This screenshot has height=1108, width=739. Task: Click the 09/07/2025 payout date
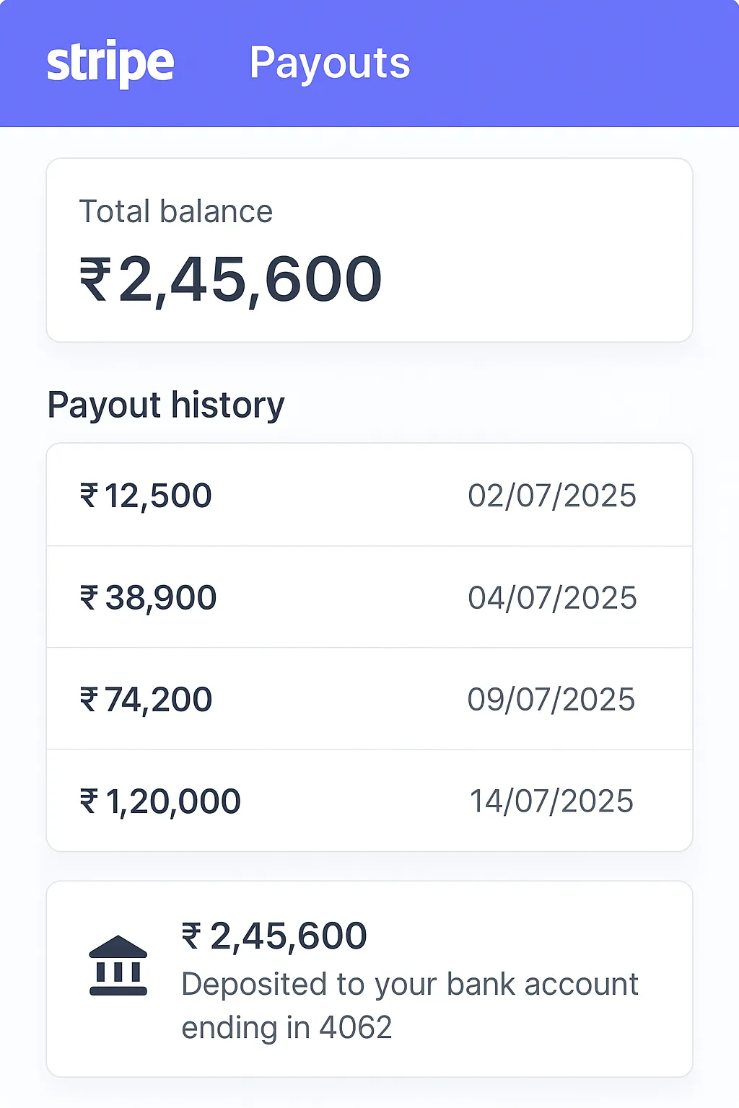(x=551, y=700)
